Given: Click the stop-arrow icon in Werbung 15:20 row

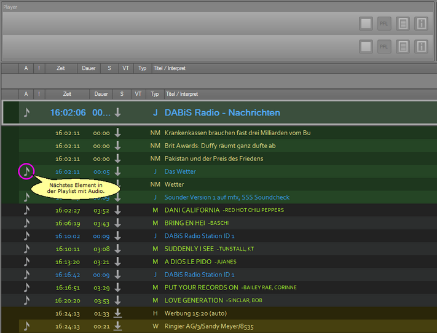Looking at the screenshot, I should click(117, 313).
